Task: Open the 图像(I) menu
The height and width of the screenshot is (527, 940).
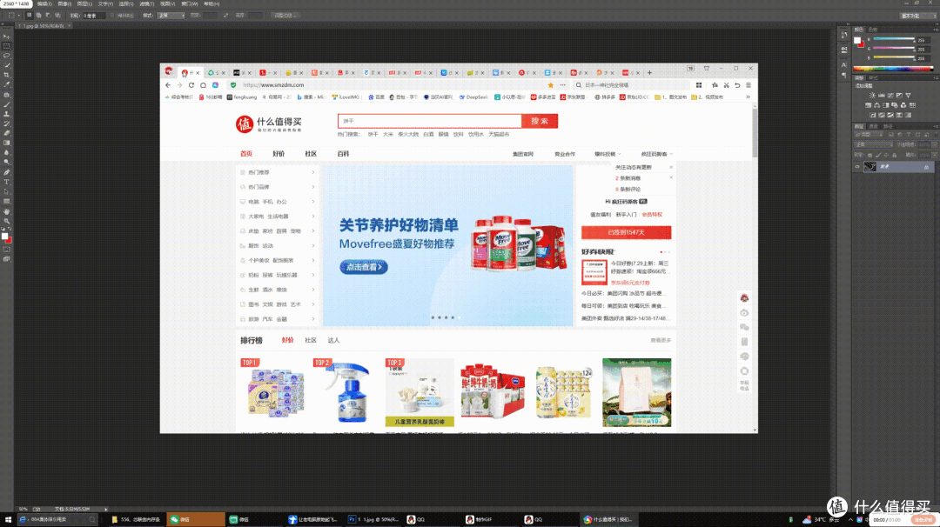Action: 64,3
